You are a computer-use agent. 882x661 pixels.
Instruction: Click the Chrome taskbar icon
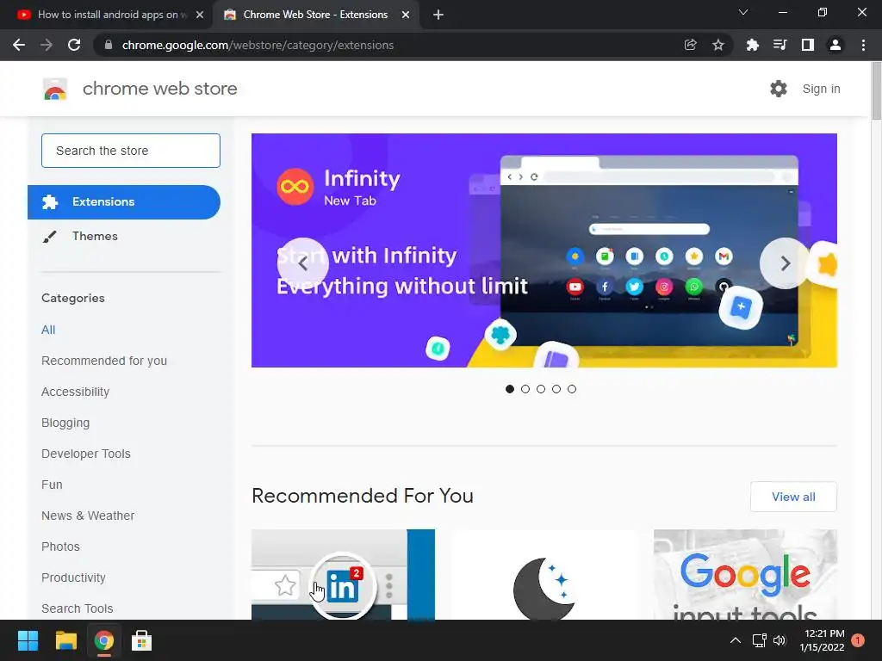coord(104,640)
